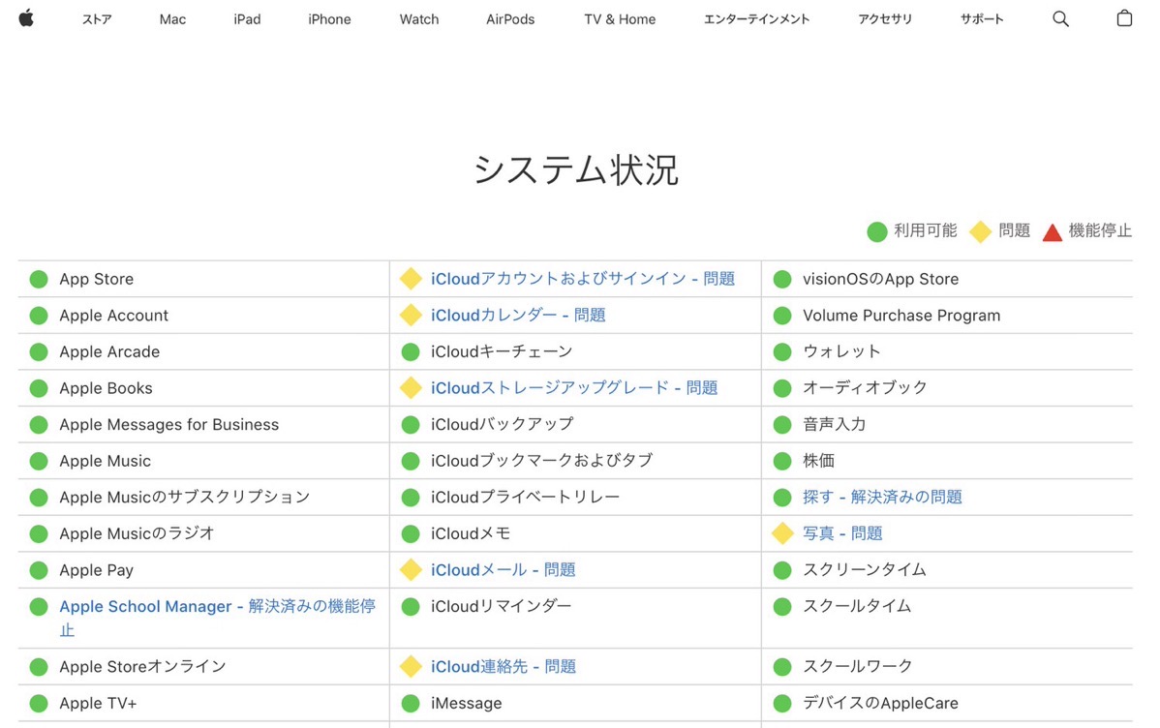Open the アクセサリ menu item
The width and height of the screenshot is (1160, 728).
pyautogui.click(x=885, y=19)
